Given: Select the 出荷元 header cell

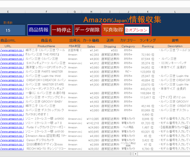Looking at the screenshot, I should [x=75, y=40].
